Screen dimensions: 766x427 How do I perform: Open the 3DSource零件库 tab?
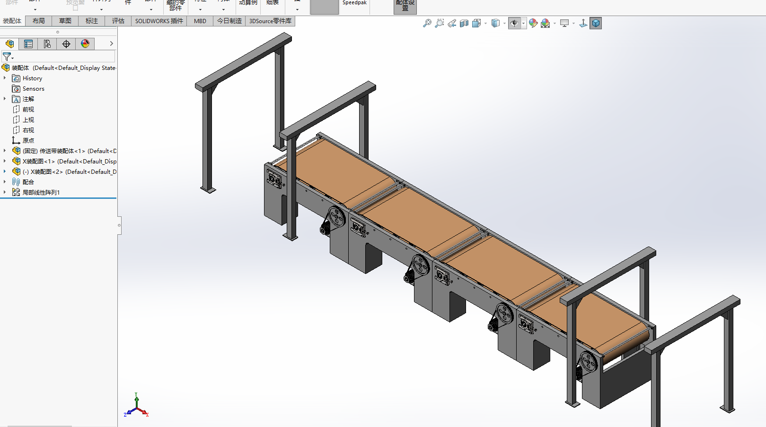[x=270, y=21]
